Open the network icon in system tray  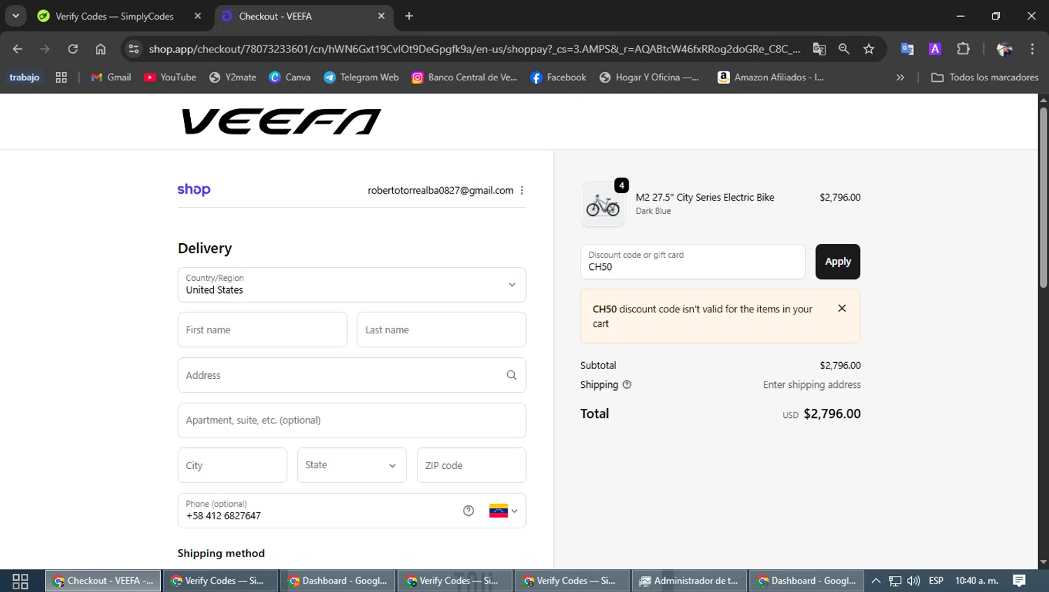pyautogui.click(x=894, y=581)
